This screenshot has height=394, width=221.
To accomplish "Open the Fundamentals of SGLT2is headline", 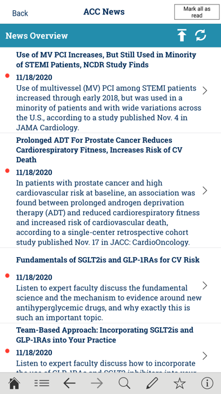I will (x=108, y=260).
